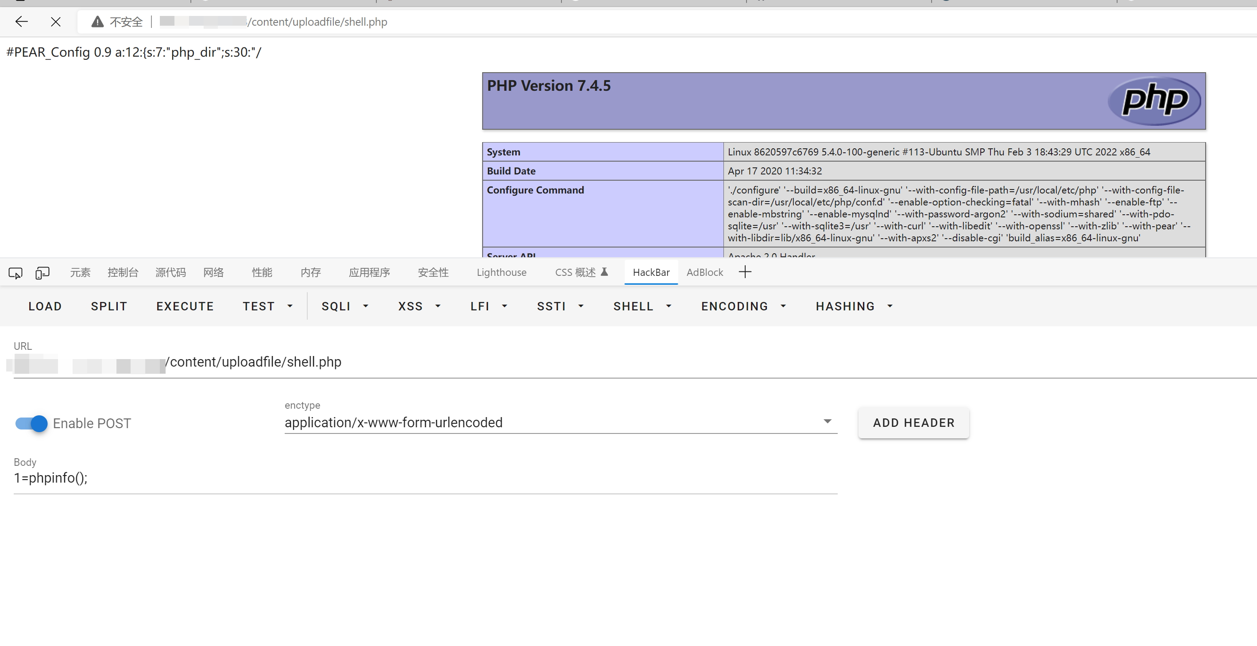Click the browser back arrow
1257x646 pixels.
(x=21, y=21)
